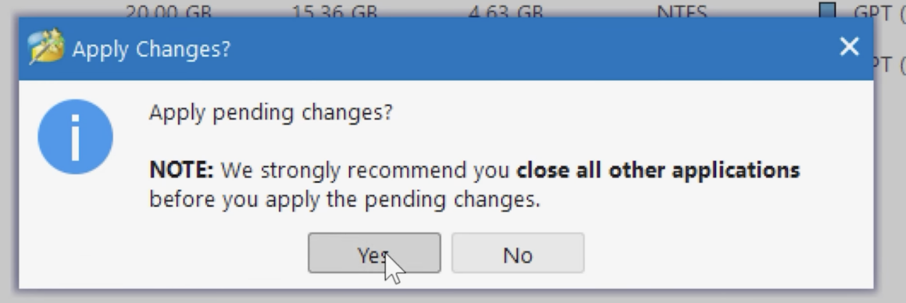Click the blue information icon
The height and width of the screenshot is (303, 906).
(75, 137)
